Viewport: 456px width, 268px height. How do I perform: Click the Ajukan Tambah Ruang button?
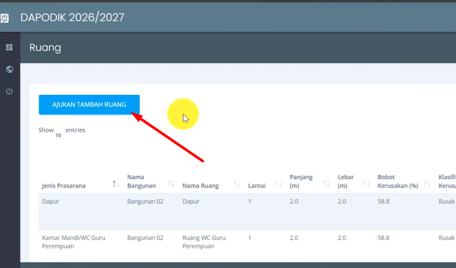point(89,105)
